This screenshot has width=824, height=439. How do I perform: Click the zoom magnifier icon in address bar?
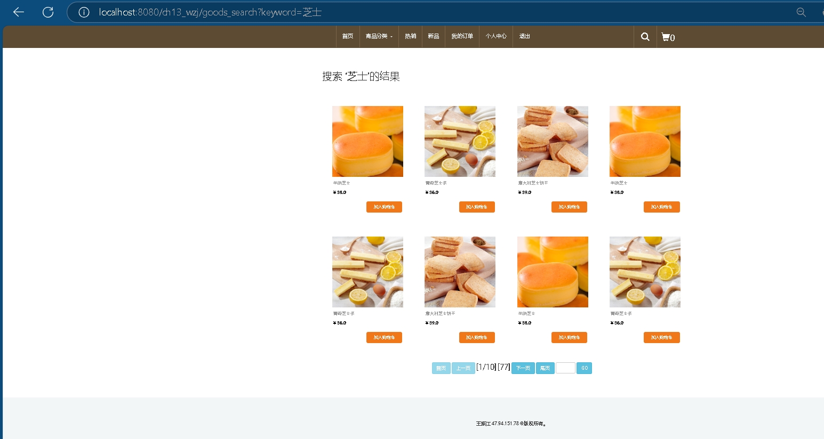pos(801,12)
